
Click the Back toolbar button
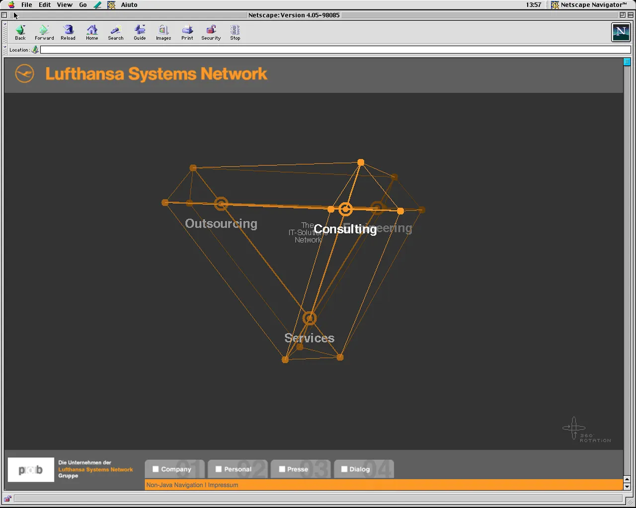point(20,32)
